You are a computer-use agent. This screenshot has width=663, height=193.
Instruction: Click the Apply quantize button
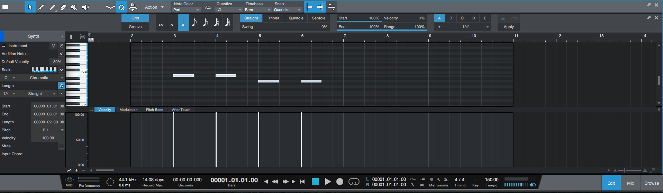click(509, 27)
